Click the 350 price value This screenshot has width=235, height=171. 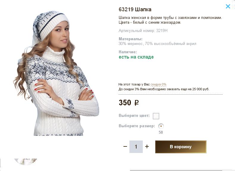coord(125,103)
